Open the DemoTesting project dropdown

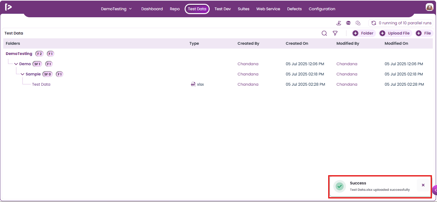[116, 9]
